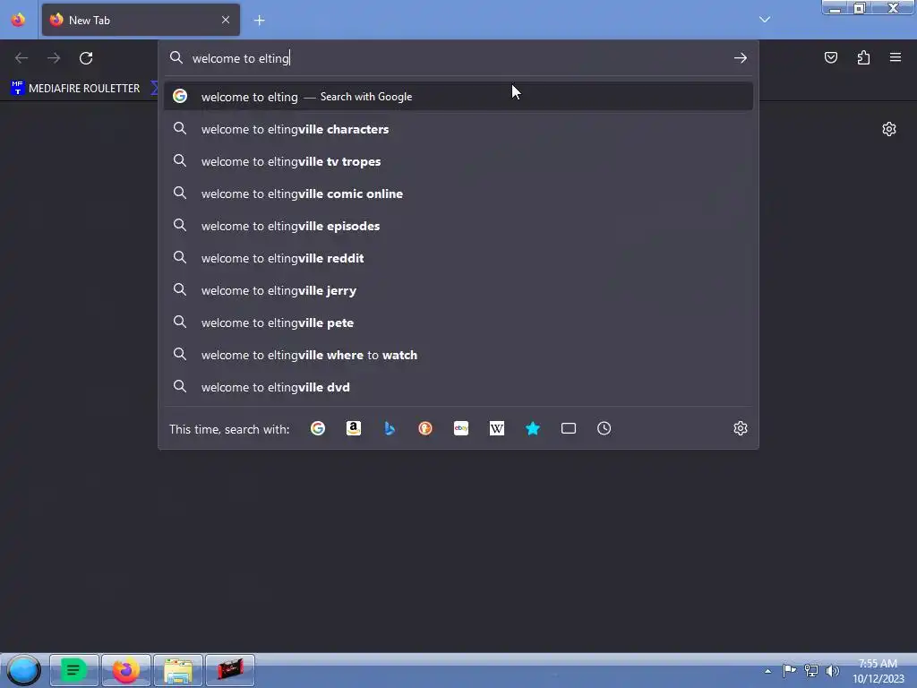Screen dimensions: 917x688
Task: Close the New Tab tab
Action: (x=226, y=20)
